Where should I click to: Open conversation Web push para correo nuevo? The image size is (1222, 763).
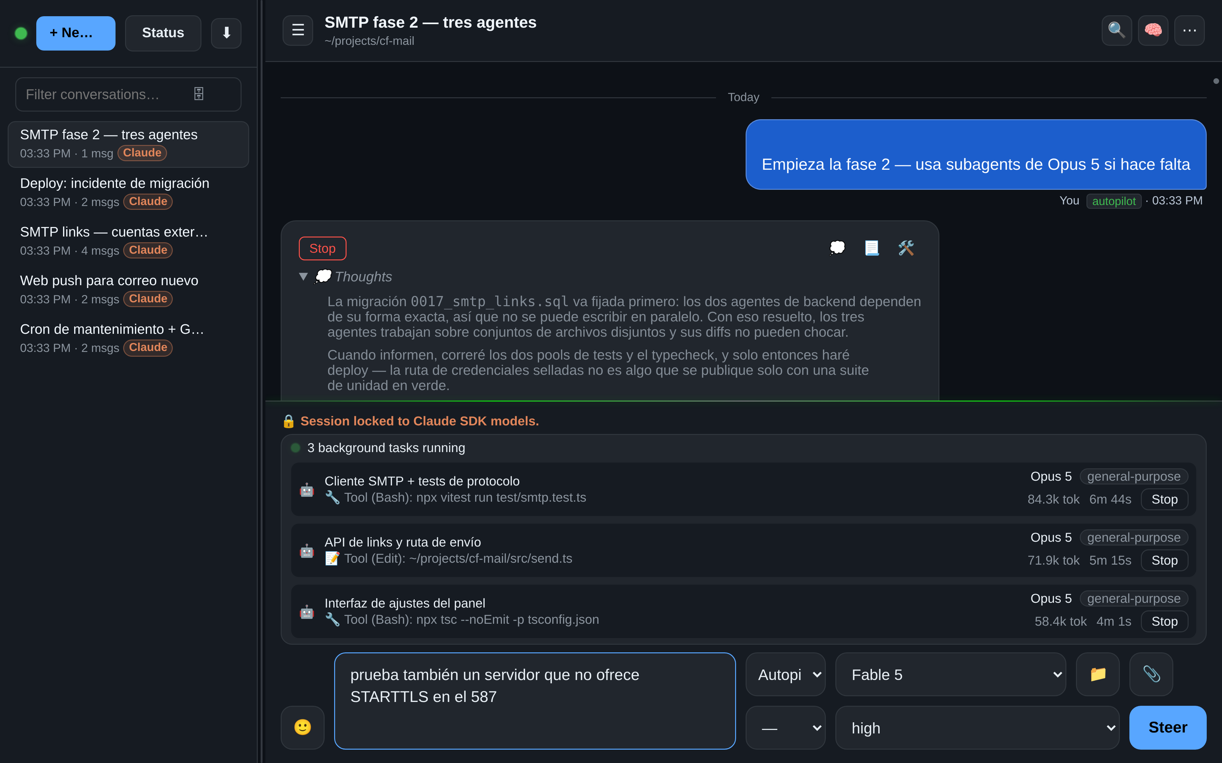click(x=128, y=290)
